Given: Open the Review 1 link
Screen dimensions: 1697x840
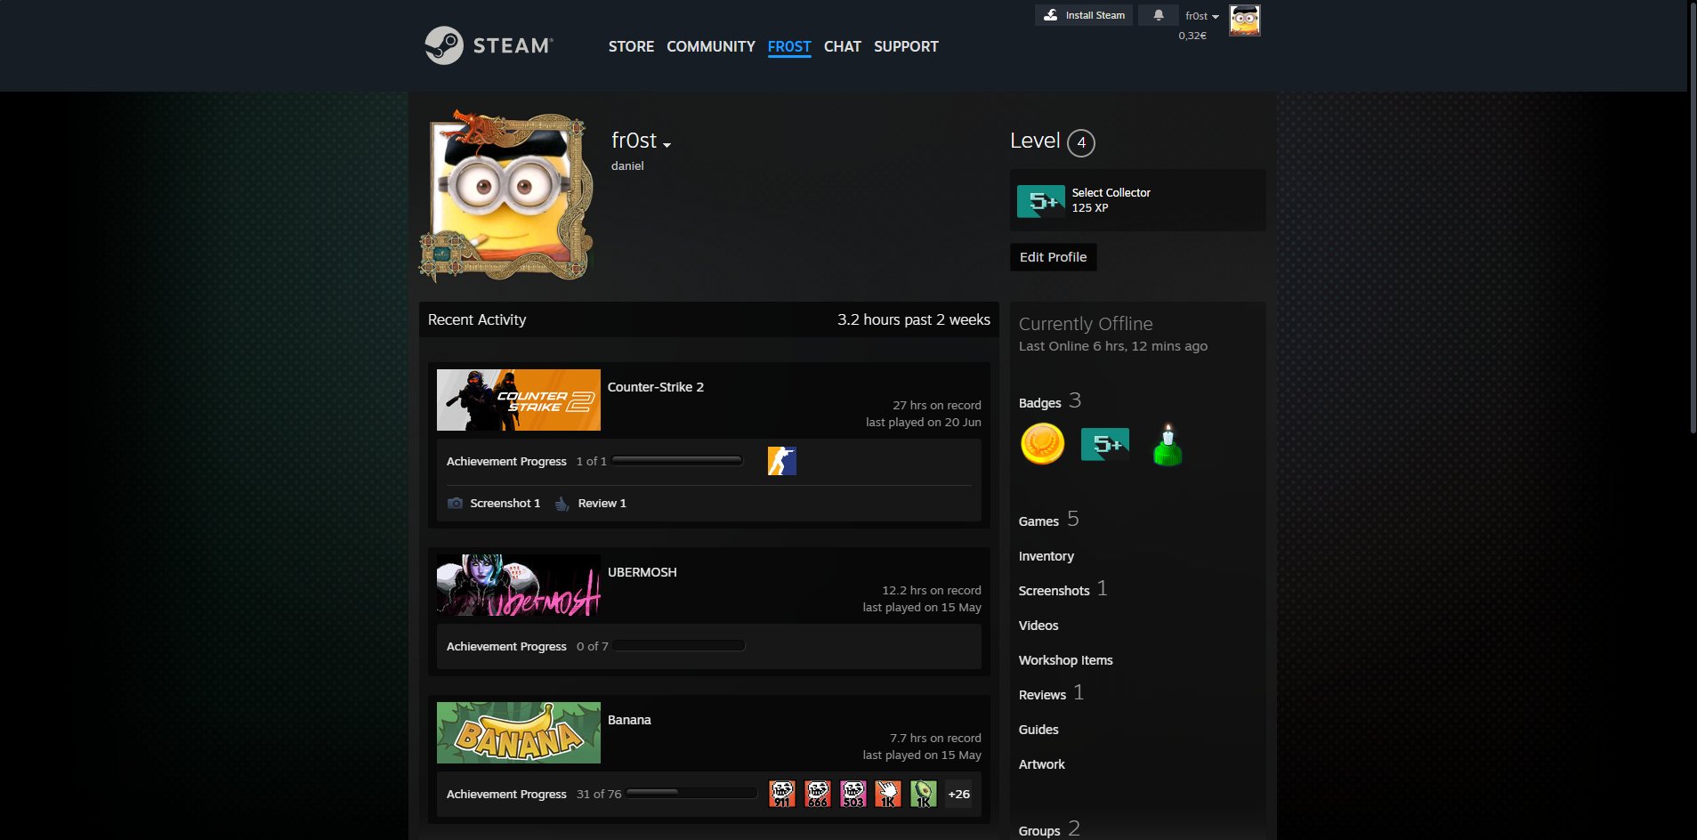Looking at the screenshot, I should pos(602,503).
